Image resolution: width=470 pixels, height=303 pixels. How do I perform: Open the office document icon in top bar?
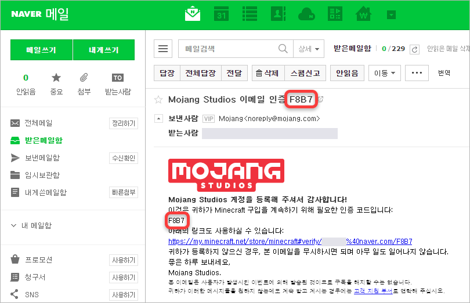[x=335, y=14]
